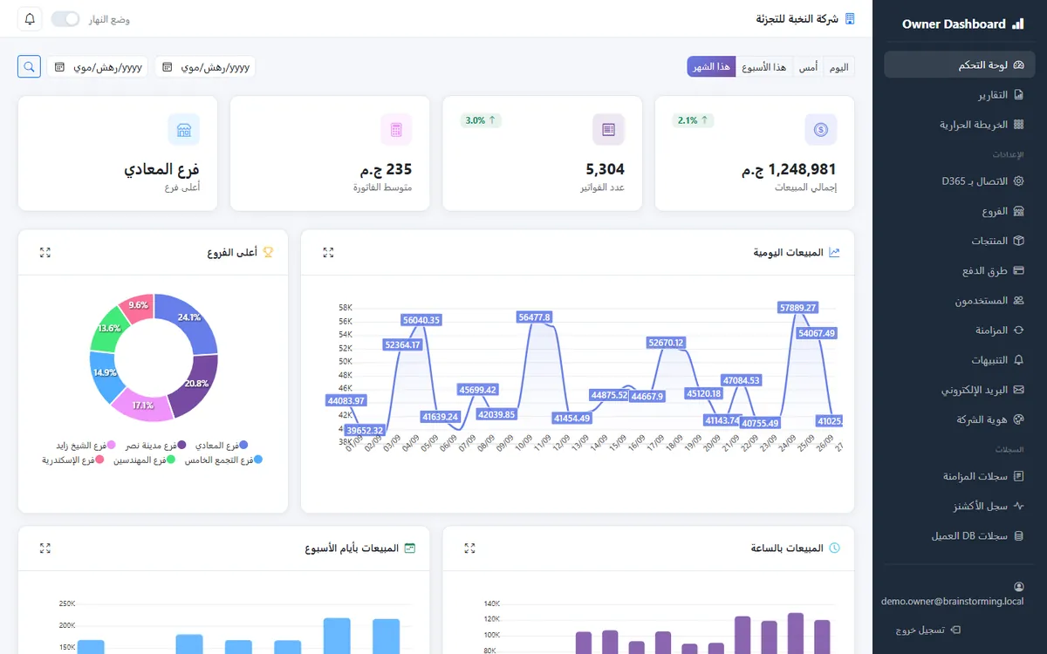Open سجل الأكشنز action log
The height and width of the screenshot is (654, 1047).
coord(960,506)
